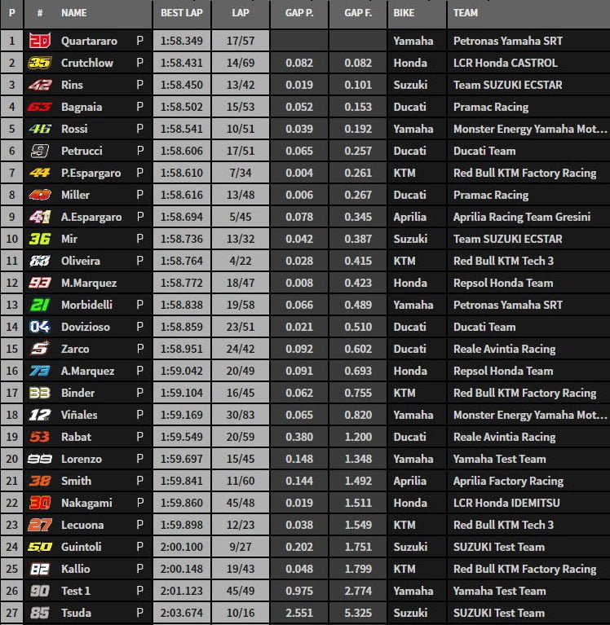
Task: Click Tsuda's best lap time 2:03.674
Action: click(x=182, y=613)
